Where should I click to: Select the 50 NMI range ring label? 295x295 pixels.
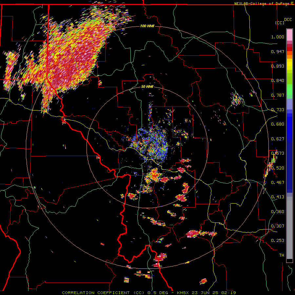[147, 87]
